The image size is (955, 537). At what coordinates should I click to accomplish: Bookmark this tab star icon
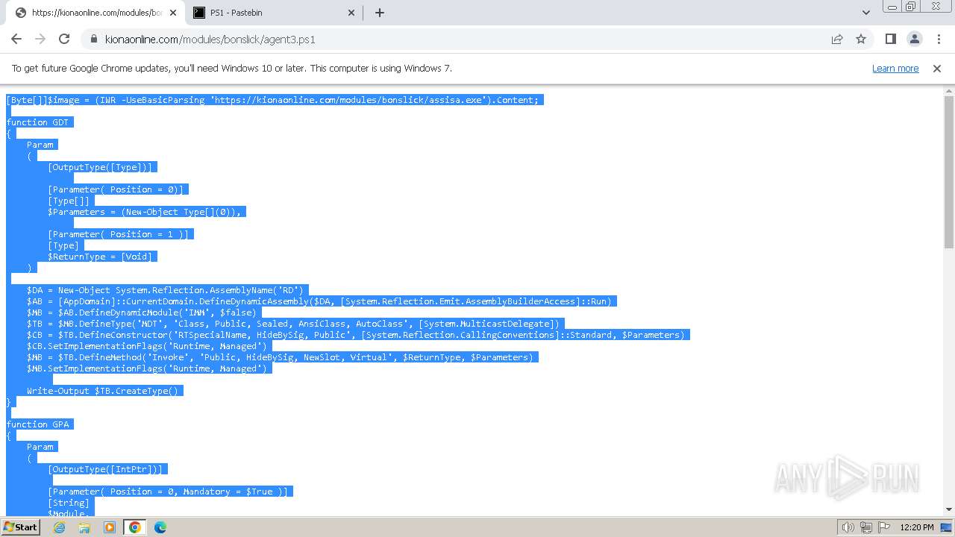coord(861,39)
